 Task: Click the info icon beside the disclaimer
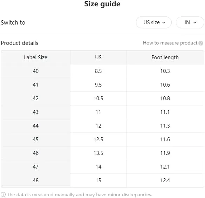[x=3, y=194]
